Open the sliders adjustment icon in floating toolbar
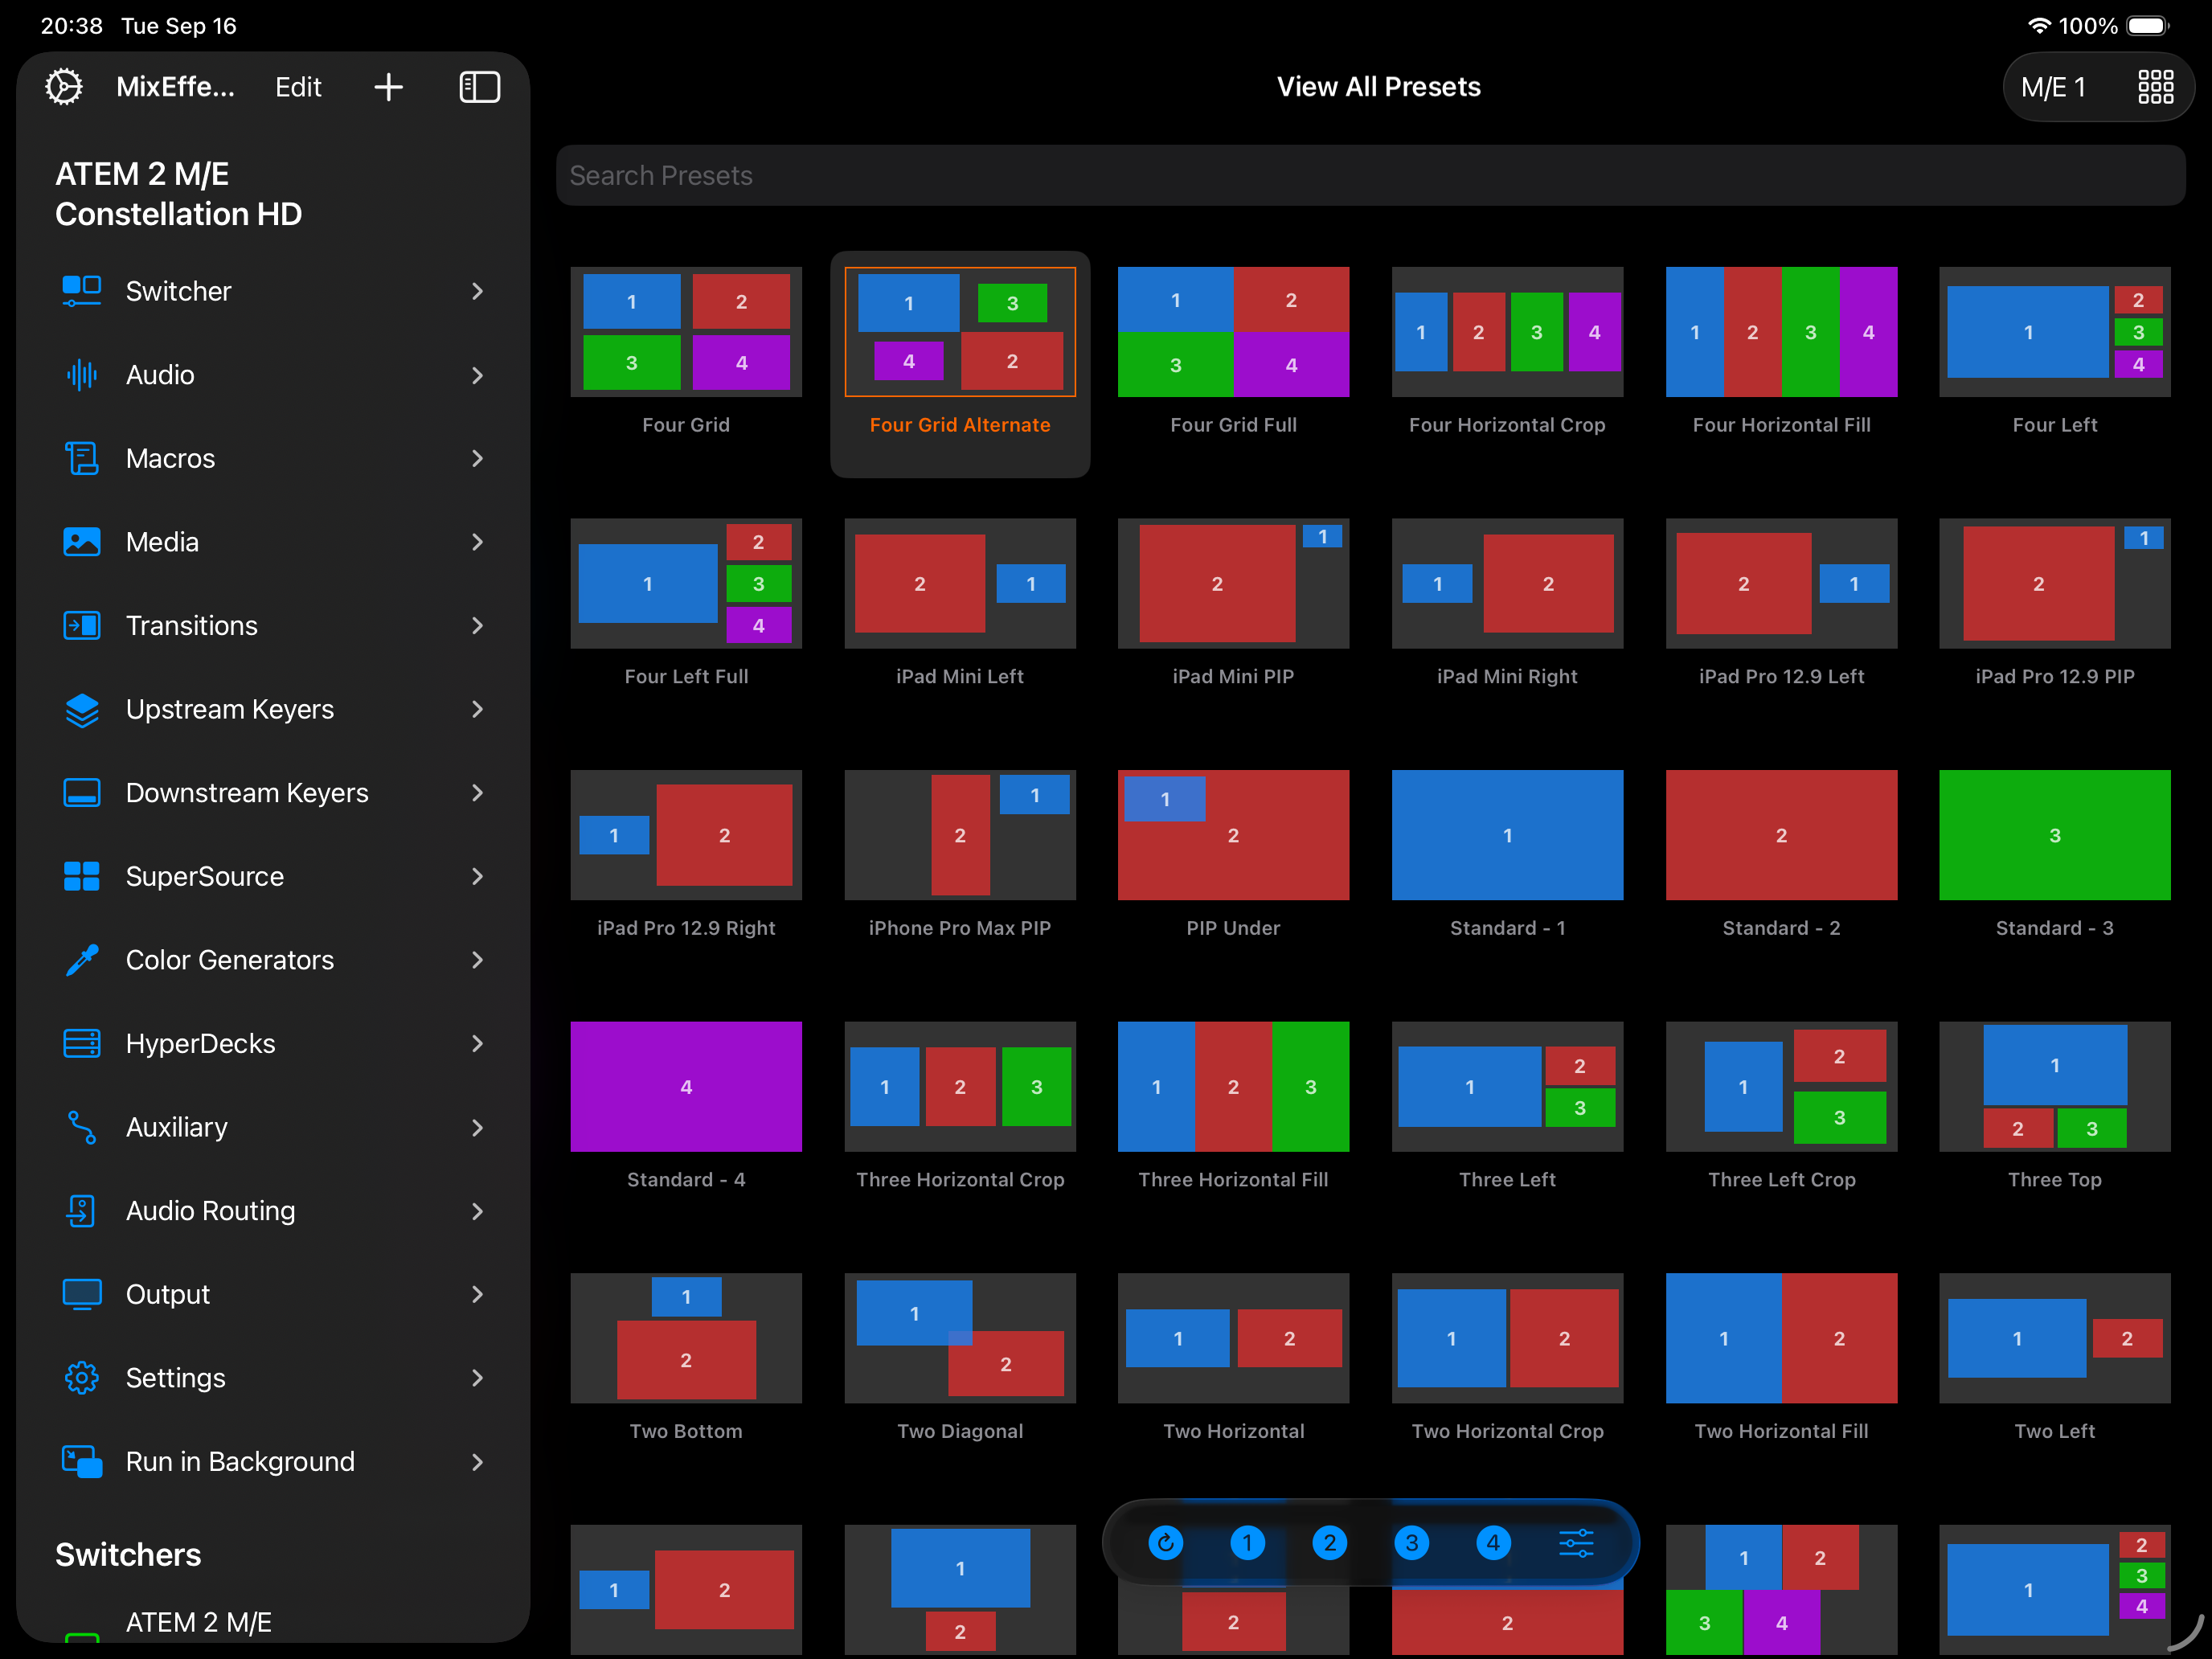Screen dimensions: 2212x1659 pos(1576,1543)
